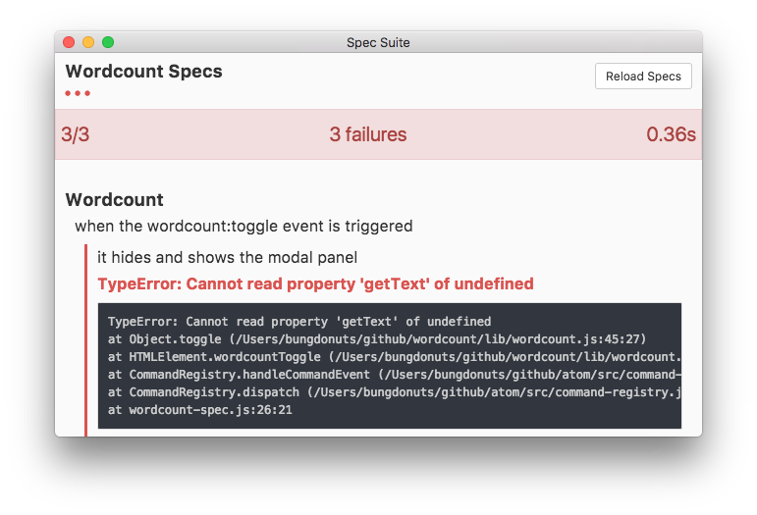Viewport: 757px width, 515px height.
Task: Click the middle red failed-spec dot
Action: (x=78, y=93)
